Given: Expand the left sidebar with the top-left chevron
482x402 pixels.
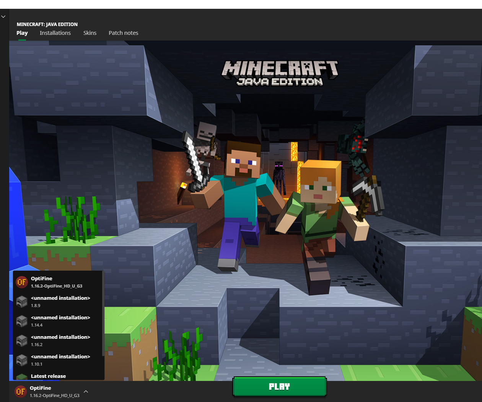Looking at the screenshot, I should 3,16.
